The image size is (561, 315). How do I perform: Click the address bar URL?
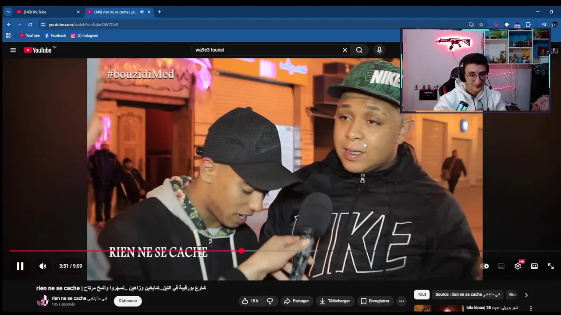coord(83,24)
